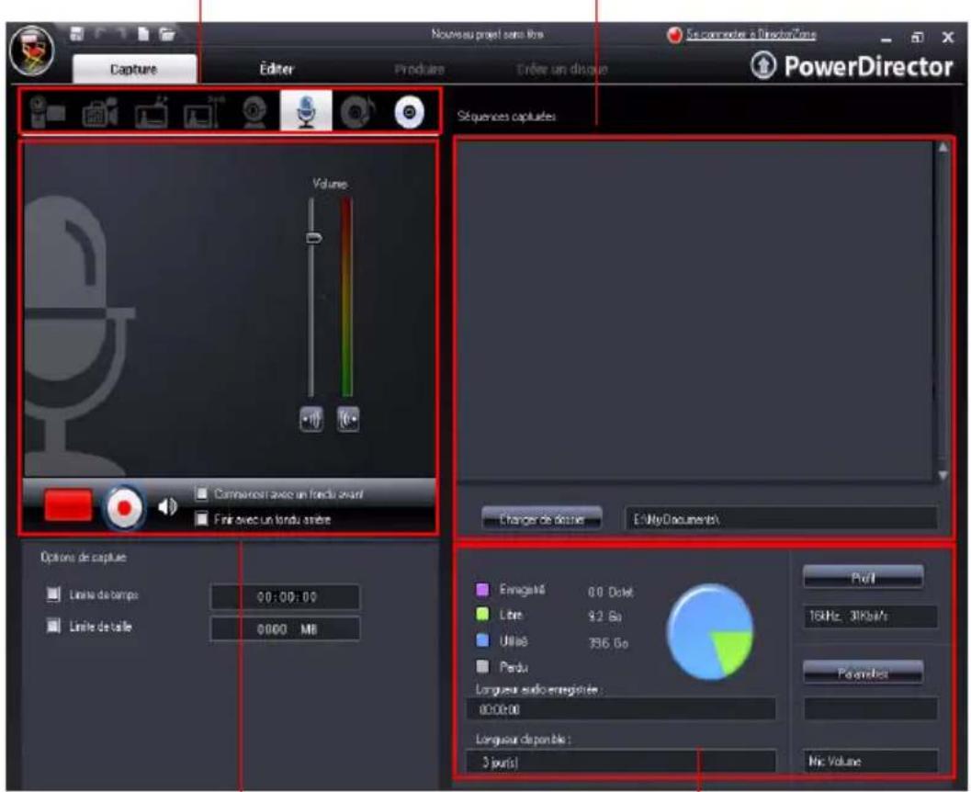Open the Produire tab
971x792 pixels.
[x=419, y=69]
